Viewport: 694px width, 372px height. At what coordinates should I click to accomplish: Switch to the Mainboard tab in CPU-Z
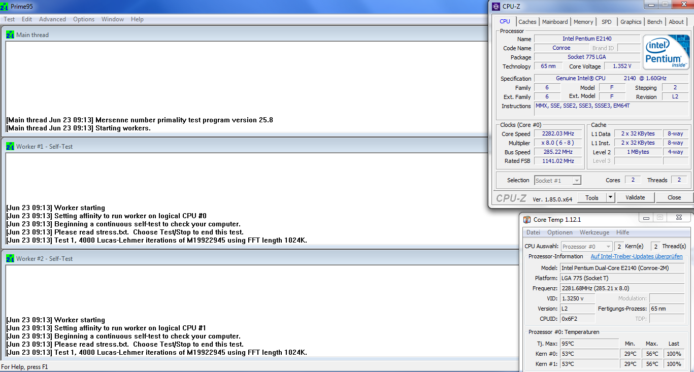click(555, 22)
